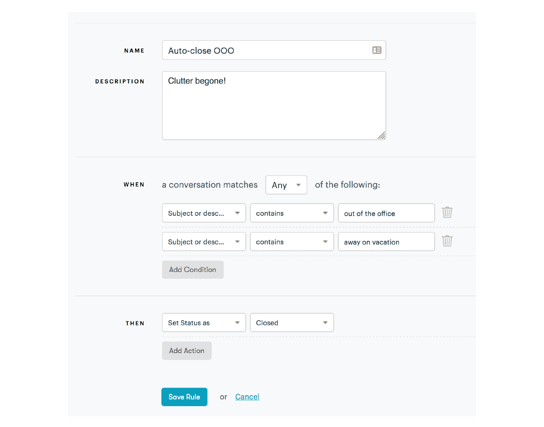Expand the second row's "contains" dropdown
This screenshot has height=427, width=544.
tap(291, 241)
